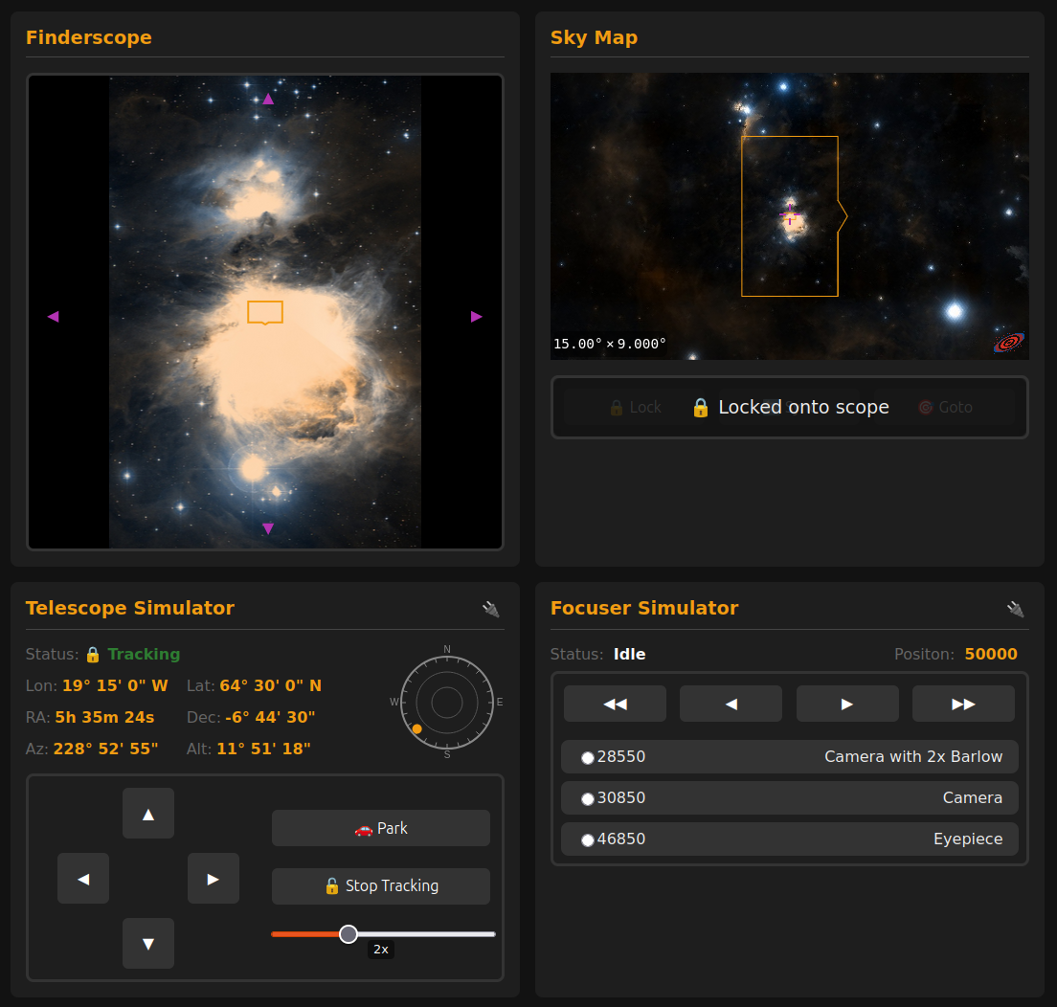Click the Telescope Simulator plug connection icon

[491, 609]
